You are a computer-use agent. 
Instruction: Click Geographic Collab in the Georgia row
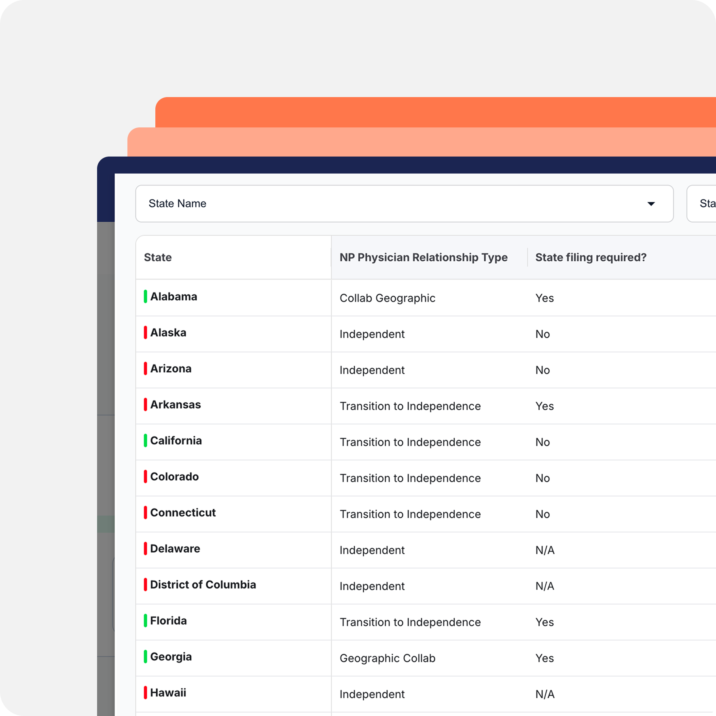[x=388, y=658]
